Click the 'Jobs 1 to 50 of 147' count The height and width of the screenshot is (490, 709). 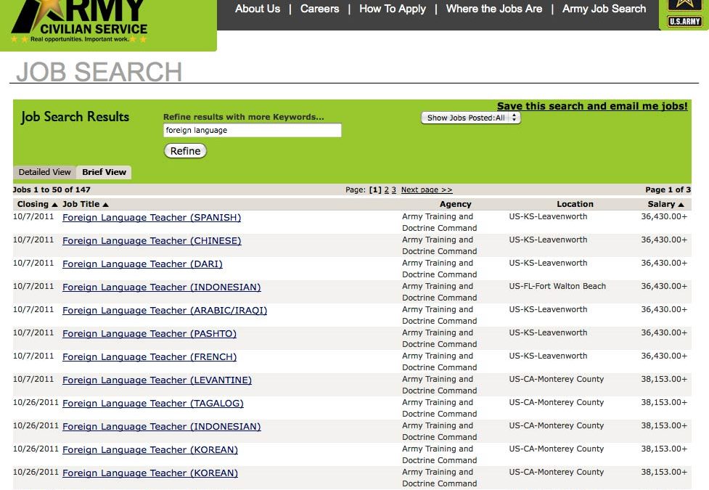(x=52, y=189)
